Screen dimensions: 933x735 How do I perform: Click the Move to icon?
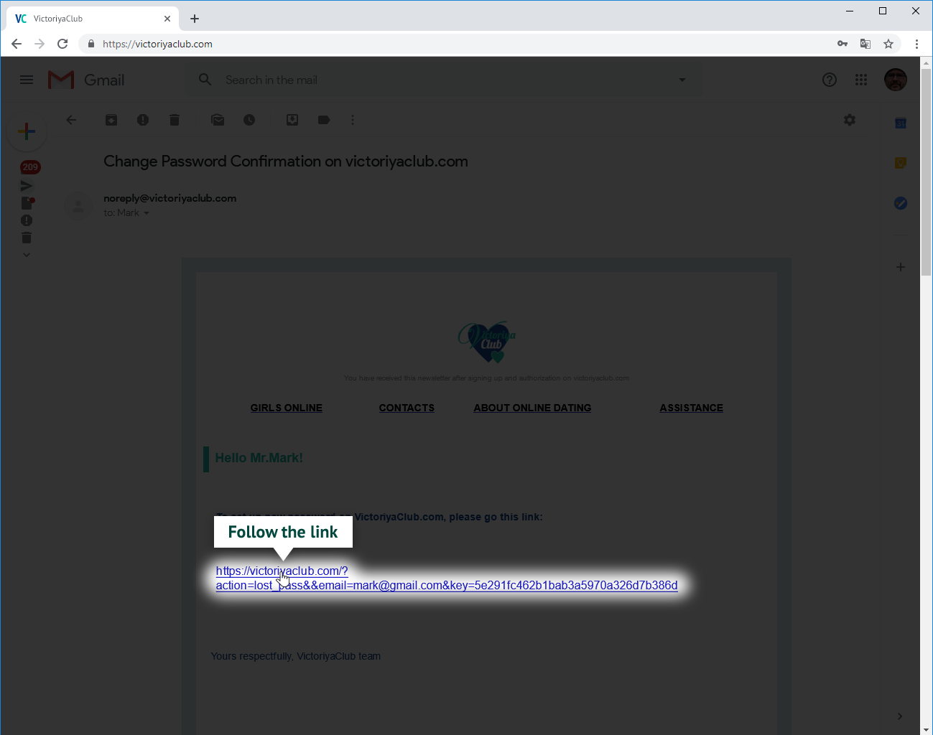pos(292,120)
